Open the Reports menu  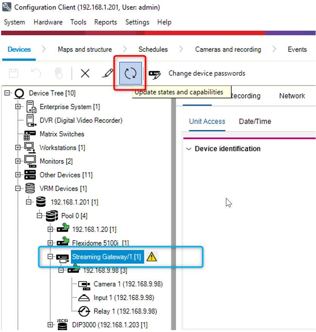click(106, 22)
